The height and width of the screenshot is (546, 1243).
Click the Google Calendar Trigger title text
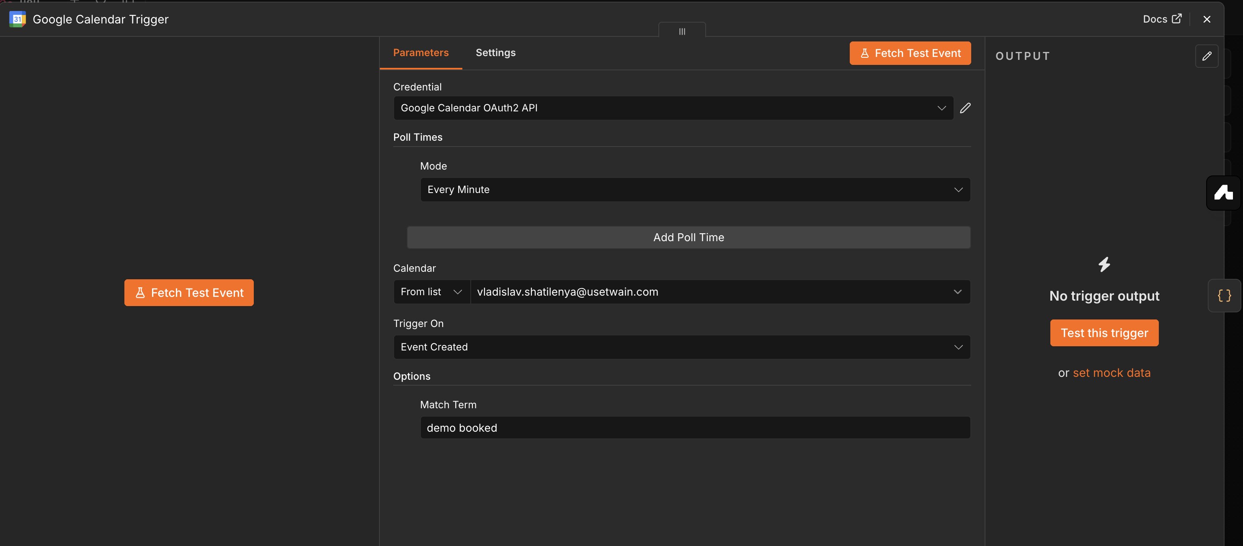tap(101, 19)
